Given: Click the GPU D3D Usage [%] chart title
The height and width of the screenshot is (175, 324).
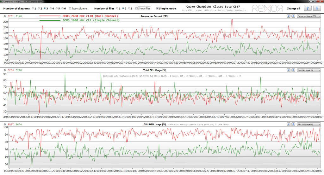Looking at the screenshot, I should click(154, 124).
